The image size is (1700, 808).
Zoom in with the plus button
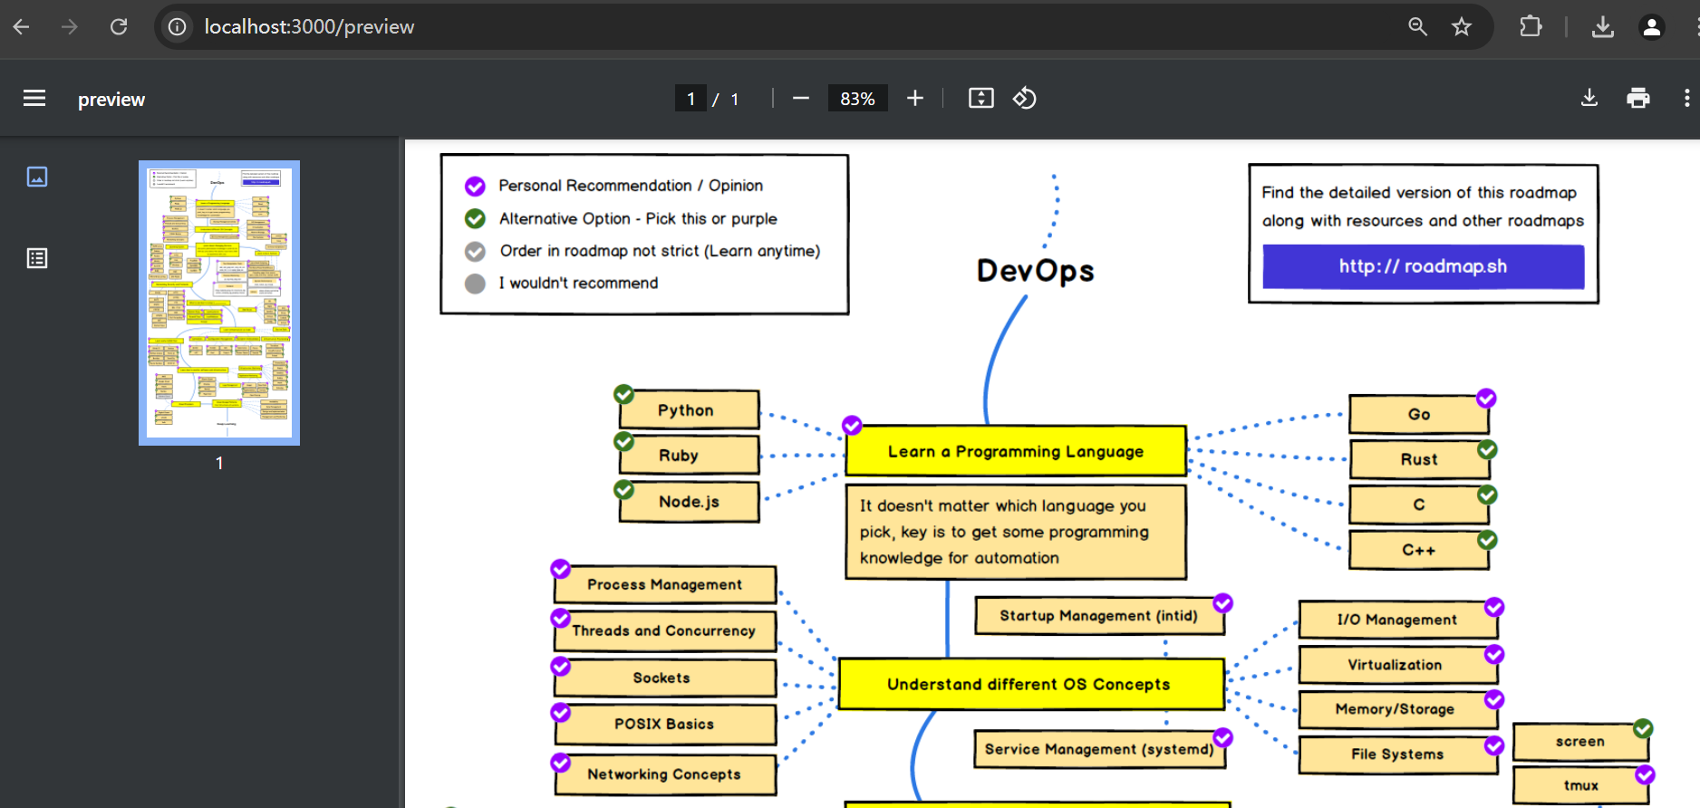tap(915, 99)
